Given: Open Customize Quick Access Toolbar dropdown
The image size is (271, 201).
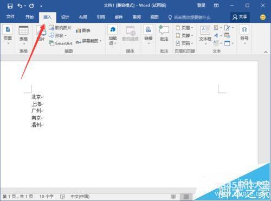Looking at the screenshot, I should pos(41,6).
